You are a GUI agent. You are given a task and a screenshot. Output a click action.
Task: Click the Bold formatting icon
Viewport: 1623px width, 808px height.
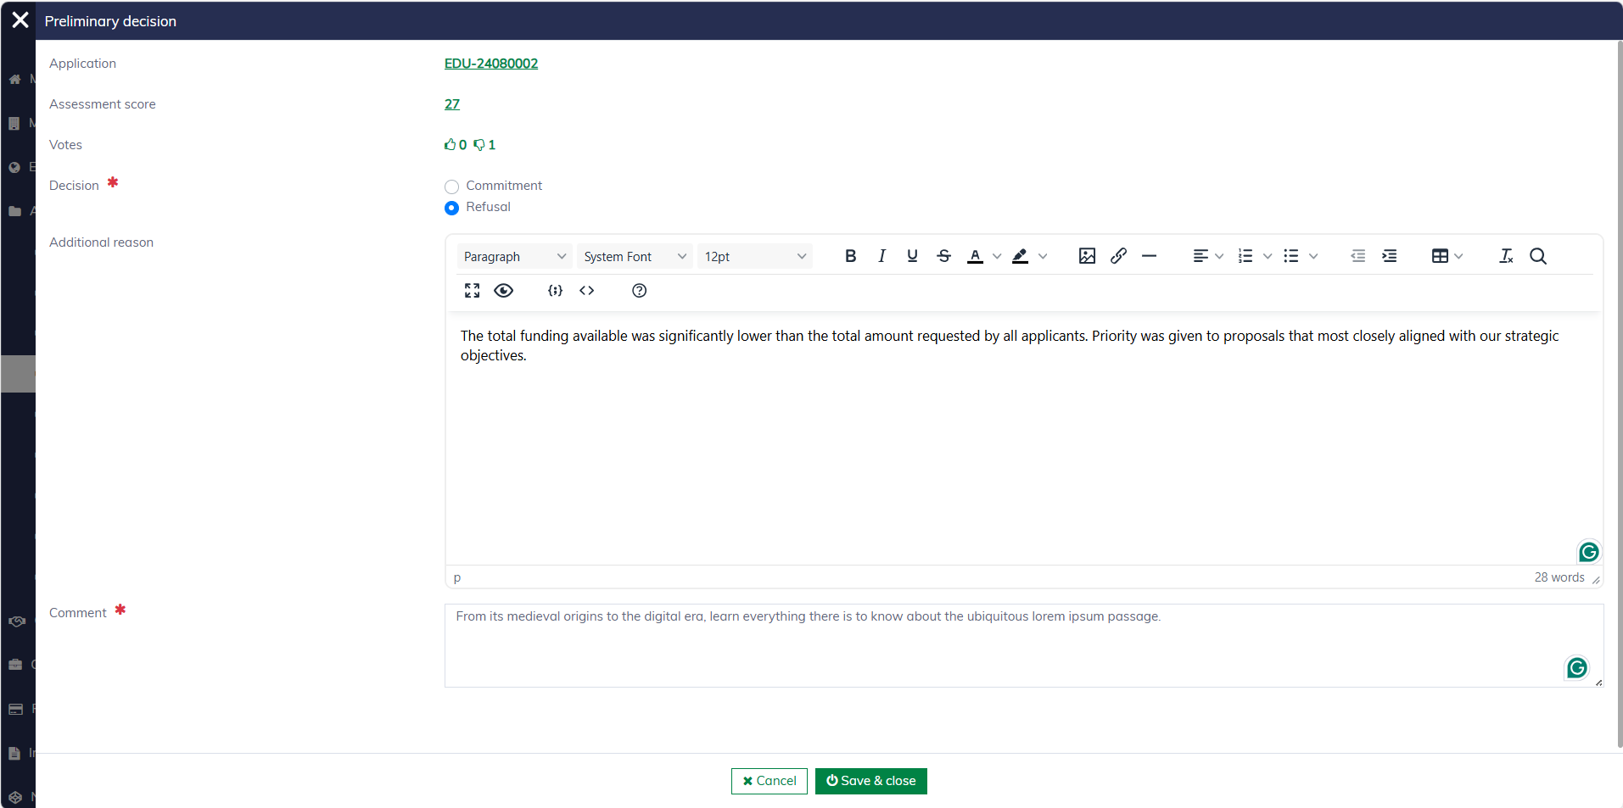[x=850, y=256]
